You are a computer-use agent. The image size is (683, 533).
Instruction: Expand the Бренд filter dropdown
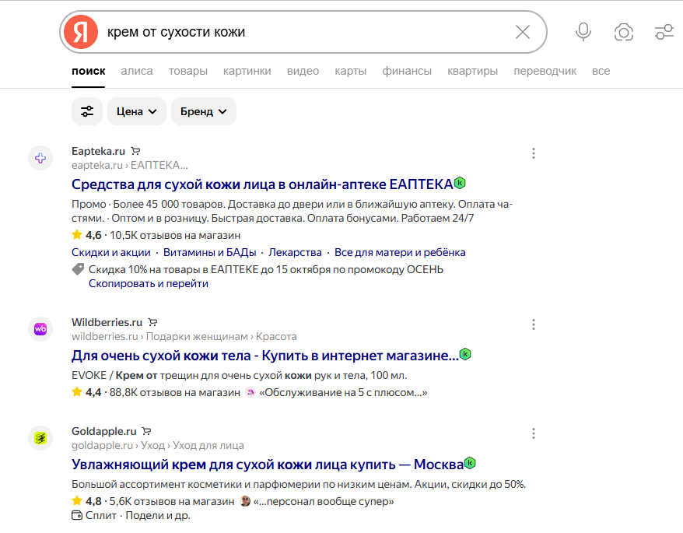coord(203,111)
